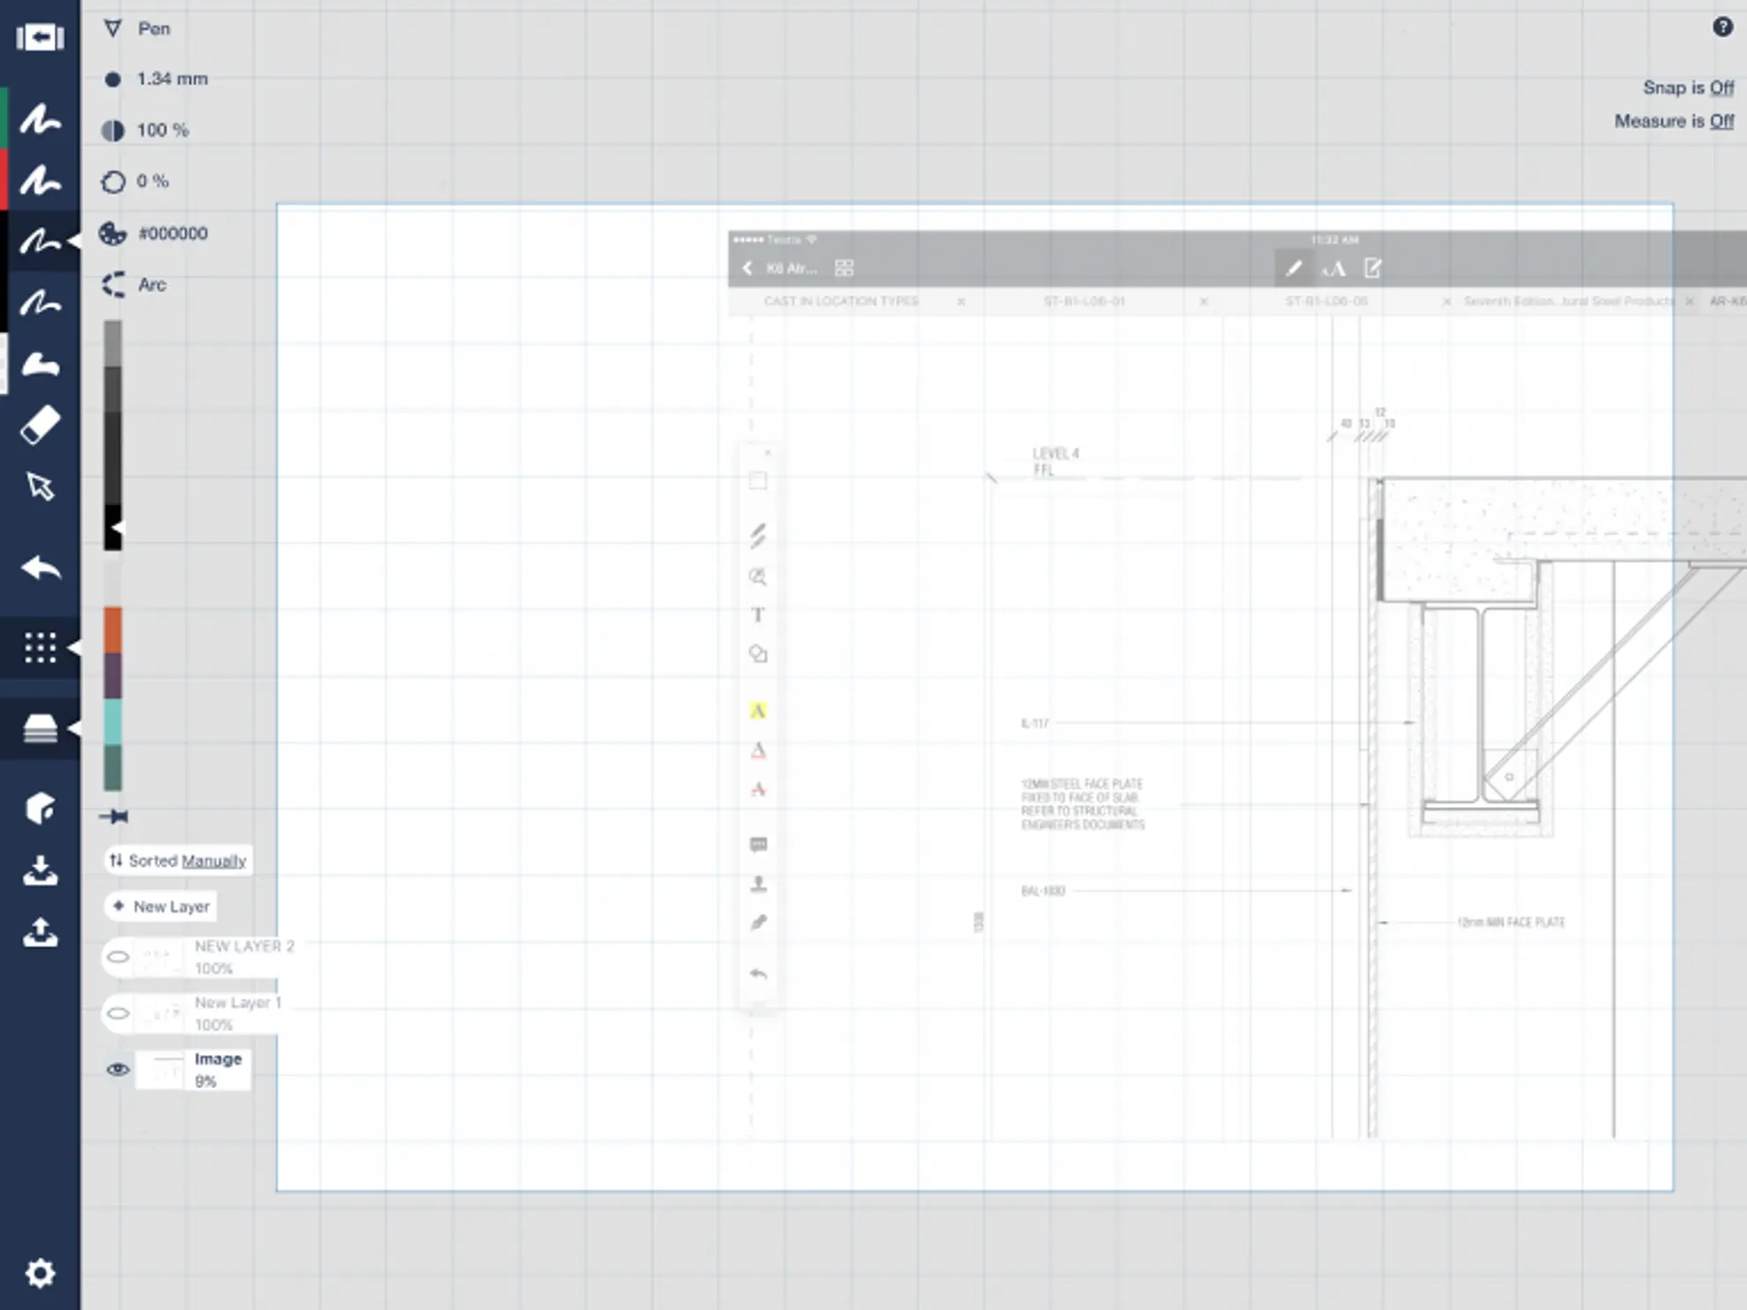Show NEW LAYER 2 visibility eye

[x=117, y=956]
